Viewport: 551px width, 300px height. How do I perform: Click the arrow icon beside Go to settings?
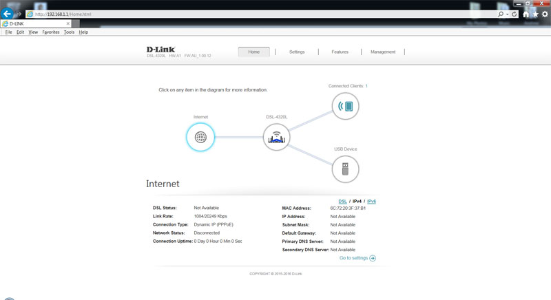pos(373,258)
